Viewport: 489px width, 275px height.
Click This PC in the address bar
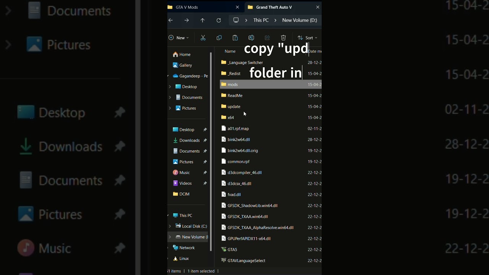point(261,20)
